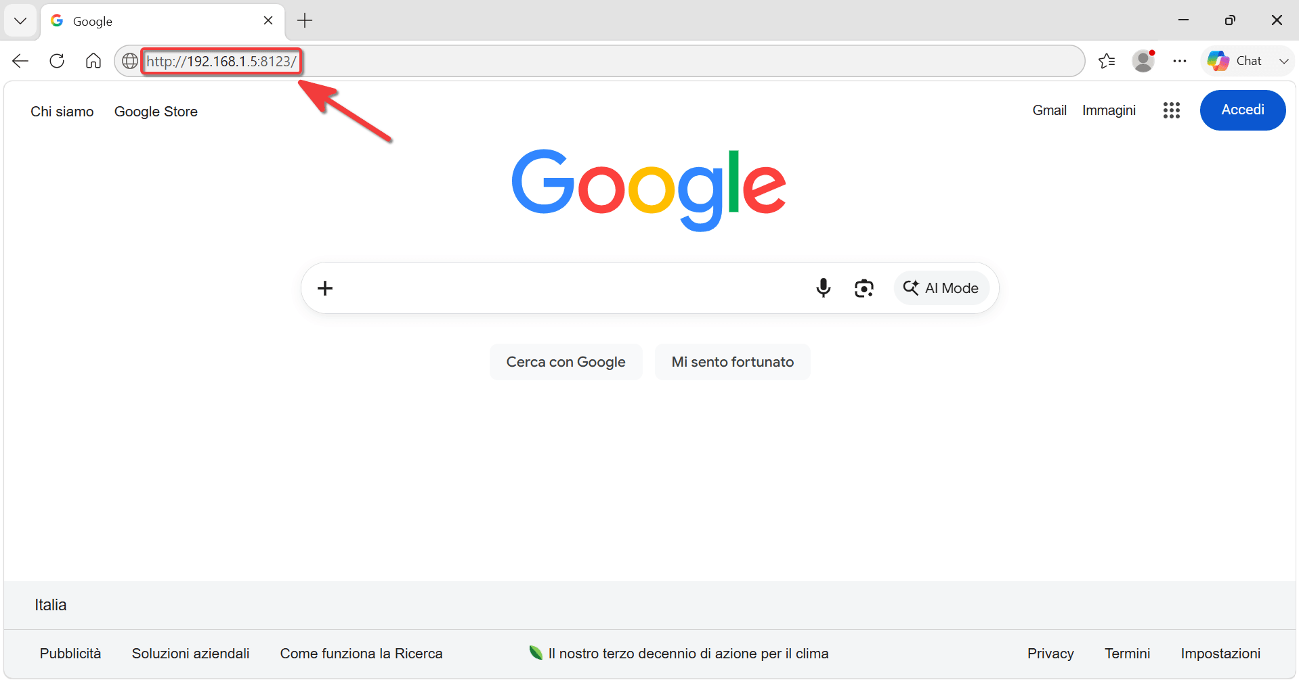Open the tab search dropdown chevron
Image resolution: width=1299 pixels, height=682 pixels.
pyautogui.click(x=20, y=21)
